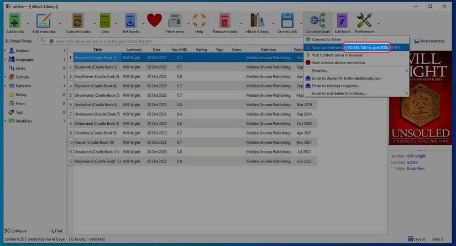Select Blackflame (Cradle Book 3) row
The width and height of the screenshot is (456, 246).
(x=192, y=76)
